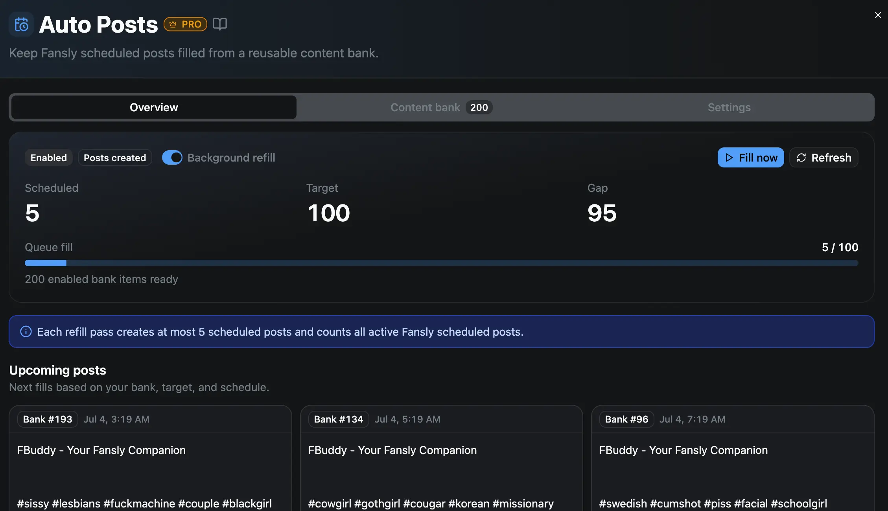Viewport: 888px width, 511px height.
Task: Click the Enabled status badge
Action: [49, 158]
